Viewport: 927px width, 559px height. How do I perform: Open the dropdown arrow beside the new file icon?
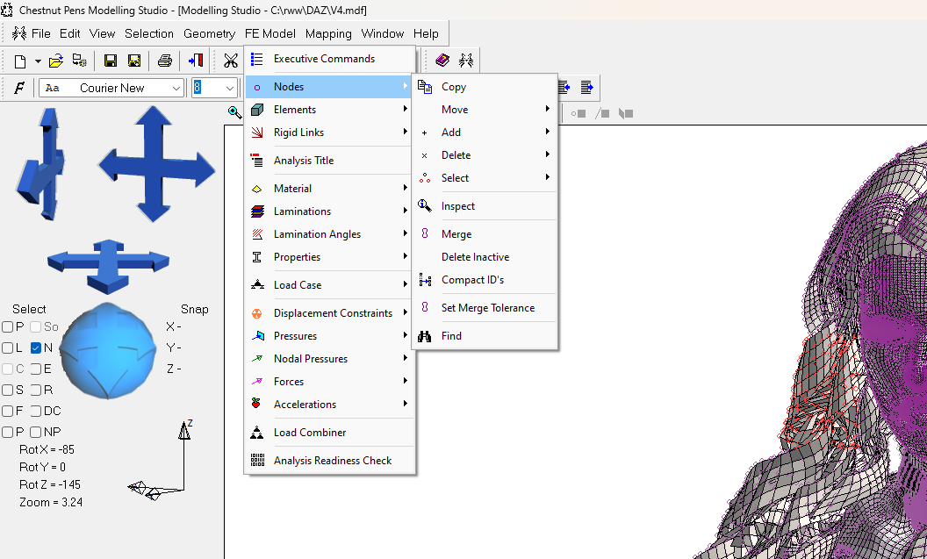click(38, 61)
